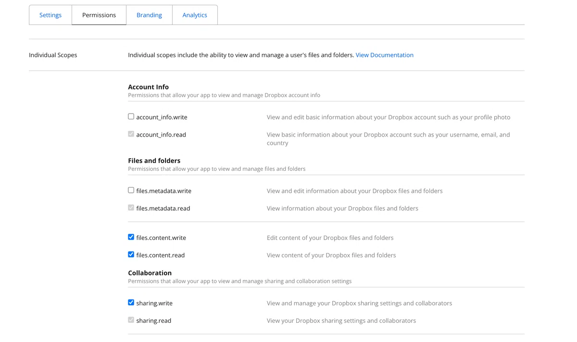Click the disabled account_info.read checkbox
Image resolution: width=577 pixels, height=342 pixels.
(x=131, y=134)
